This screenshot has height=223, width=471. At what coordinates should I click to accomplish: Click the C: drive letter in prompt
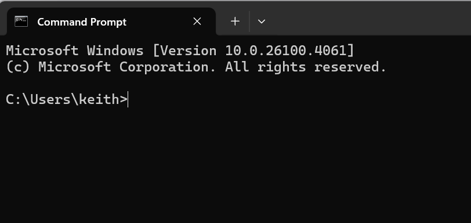click(x=13, y=99)
